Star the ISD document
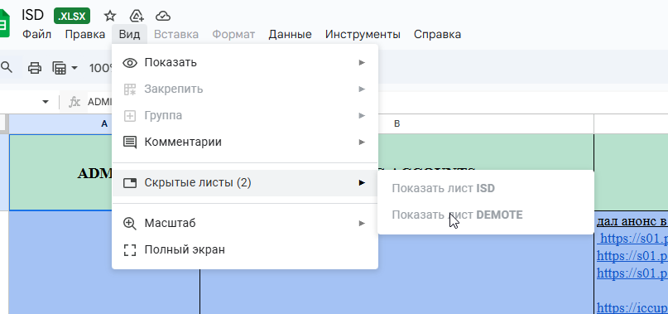The height and width of the screenshot is (314, 668). [110, 17]
